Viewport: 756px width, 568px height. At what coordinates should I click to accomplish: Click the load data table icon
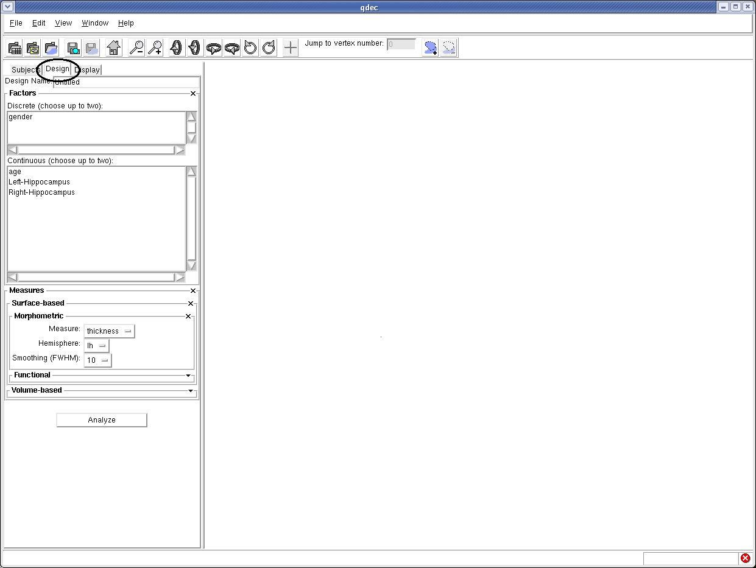click(x=15, y=47)
